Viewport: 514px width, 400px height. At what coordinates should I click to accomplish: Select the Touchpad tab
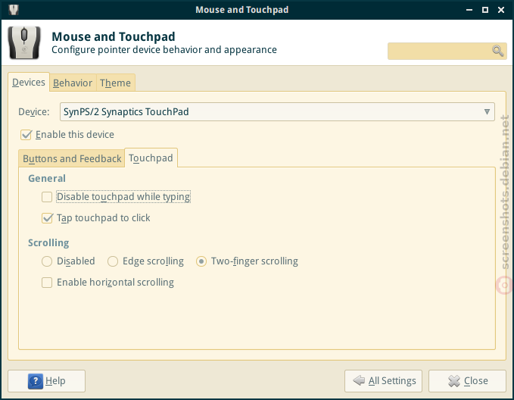pos(151,158)
